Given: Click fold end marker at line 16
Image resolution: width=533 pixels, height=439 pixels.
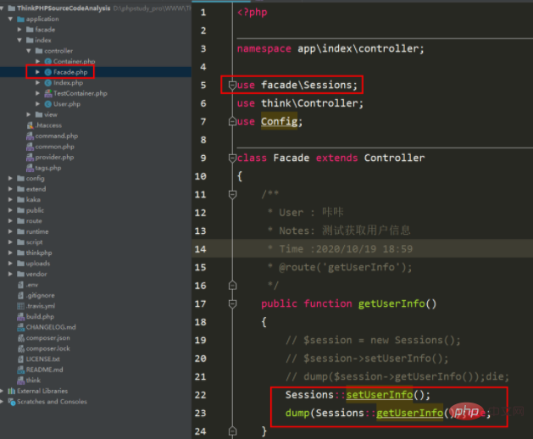Looking at the screenshot, I should click(x=232, y=285).
